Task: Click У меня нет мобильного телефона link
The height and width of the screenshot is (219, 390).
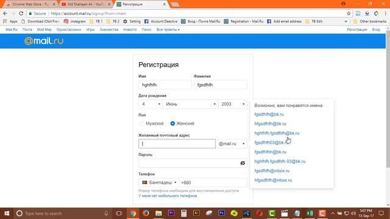Action: pyautogui.click(x=168, y=196)
